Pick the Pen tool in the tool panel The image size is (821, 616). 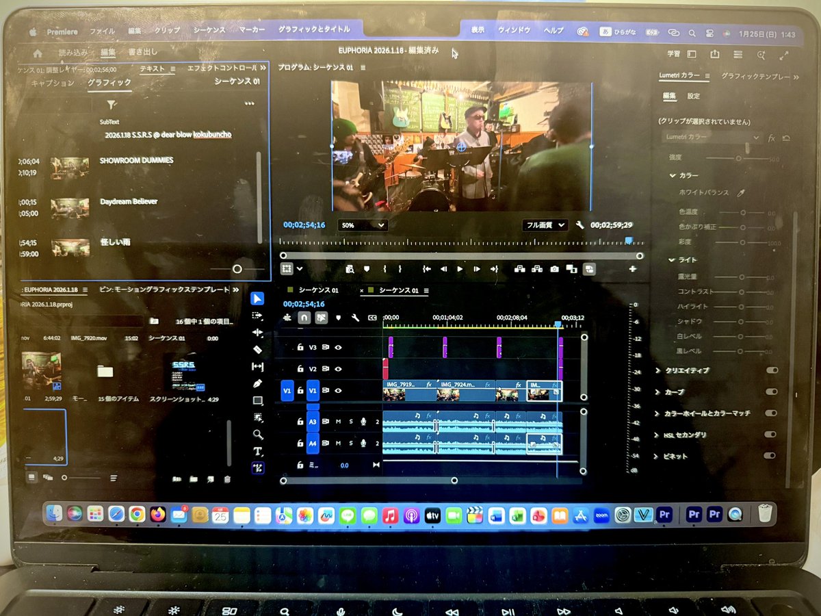(257, 383)
